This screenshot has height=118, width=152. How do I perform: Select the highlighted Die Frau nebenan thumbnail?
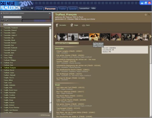[x=94, y=37]
